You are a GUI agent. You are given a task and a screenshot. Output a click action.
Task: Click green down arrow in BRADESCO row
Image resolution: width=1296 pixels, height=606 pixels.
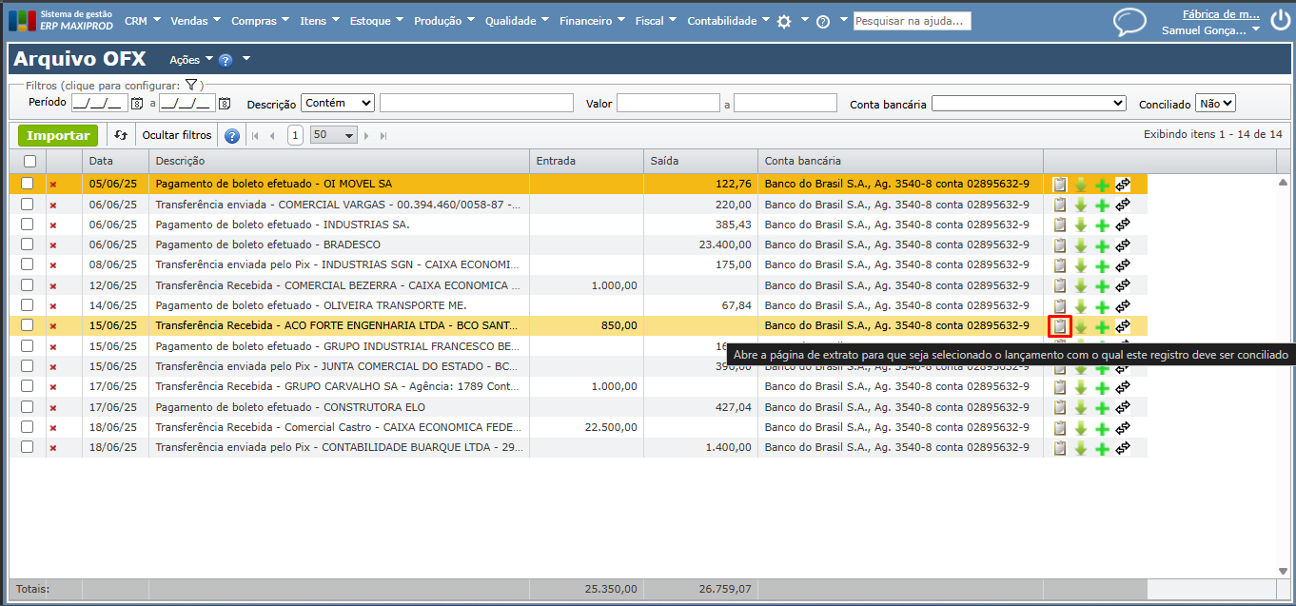pyautogui.click(x=1081, y=245)
